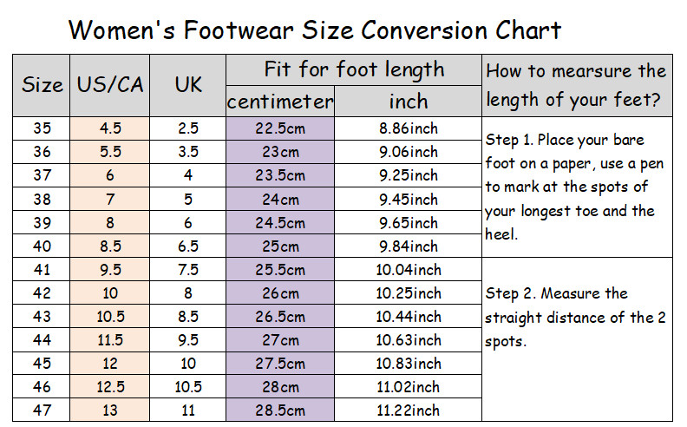Click the UK 7.5 cell

click(188, 270)
